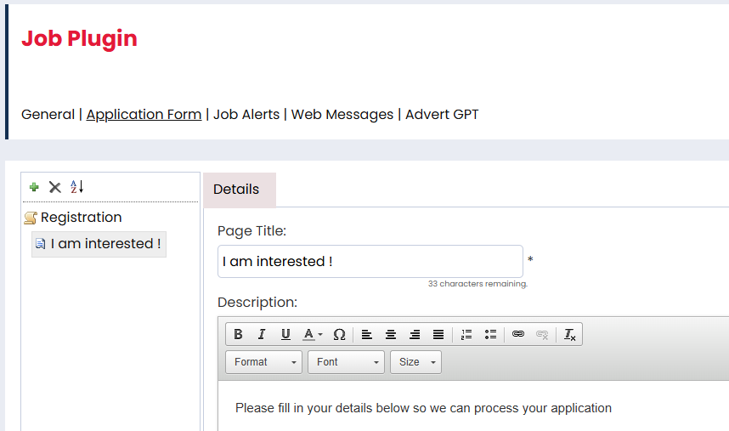
Task: Justify the description text
Action: [438, 335]
